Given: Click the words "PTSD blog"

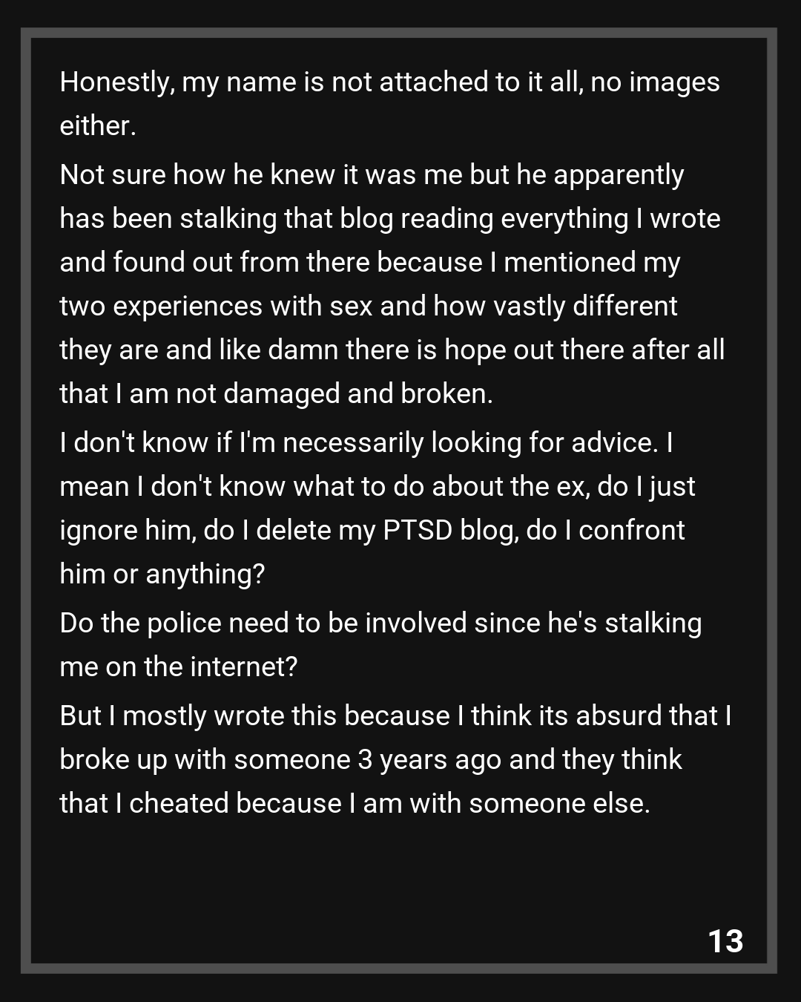Looking at the screenshot, I should click(450, 530).
